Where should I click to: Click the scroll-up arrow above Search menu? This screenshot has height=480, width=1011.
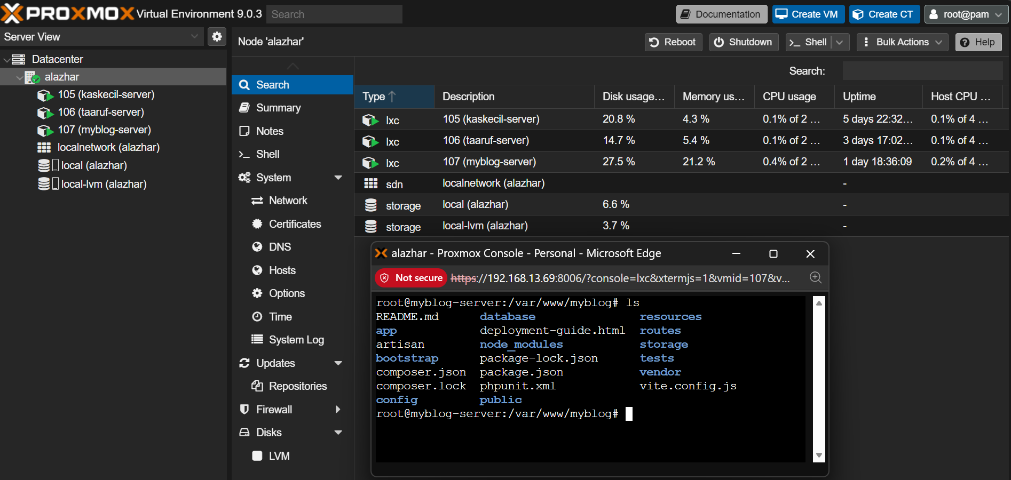(293, 66)
